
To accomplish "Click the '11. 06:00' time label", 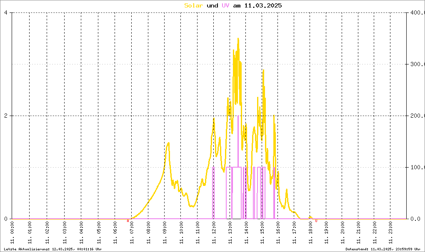I will pyautogui.click(x=115, y=232).
